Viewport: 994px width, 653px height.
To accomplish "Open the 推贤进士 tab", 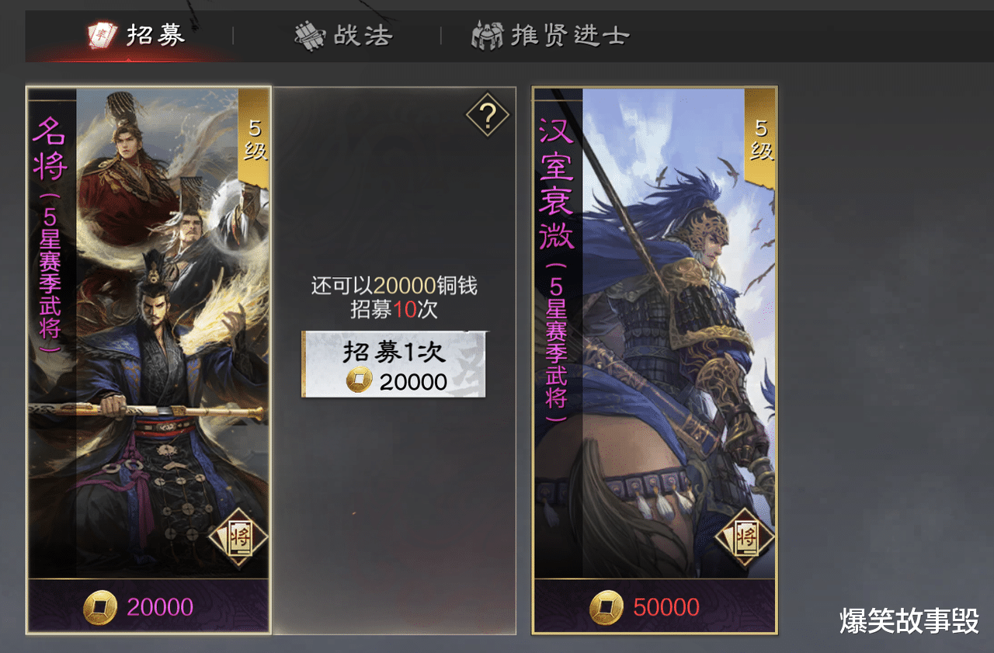I will tap(550, 36).
